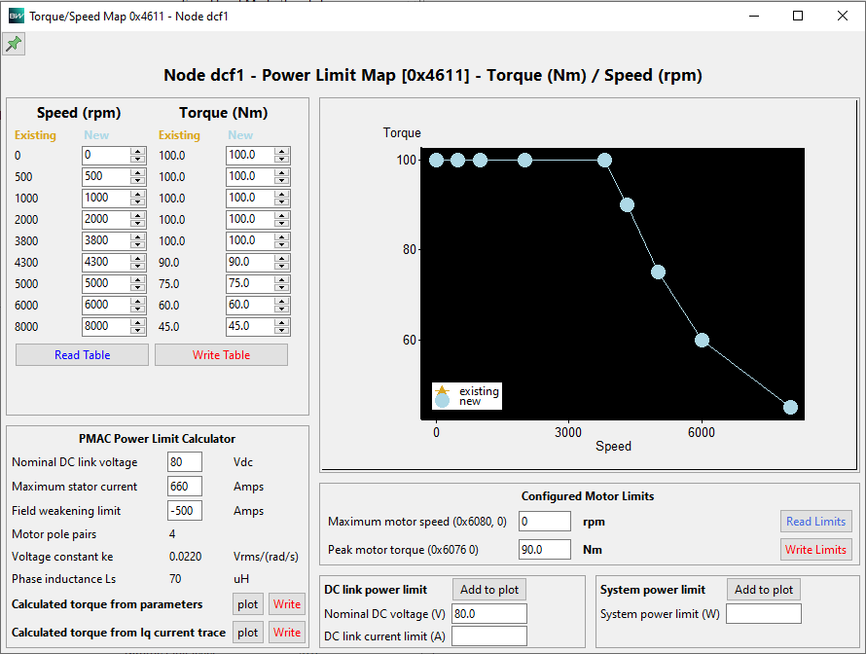Click the Read Table button

(83, 354)
